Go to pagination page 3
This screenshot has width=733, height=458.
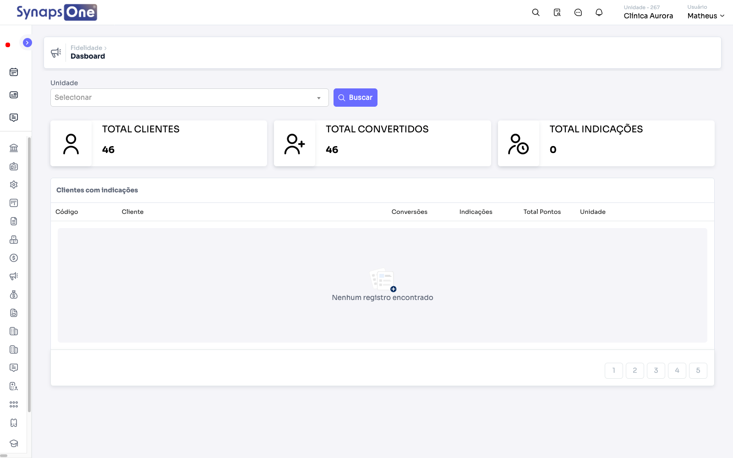[656, 371]
